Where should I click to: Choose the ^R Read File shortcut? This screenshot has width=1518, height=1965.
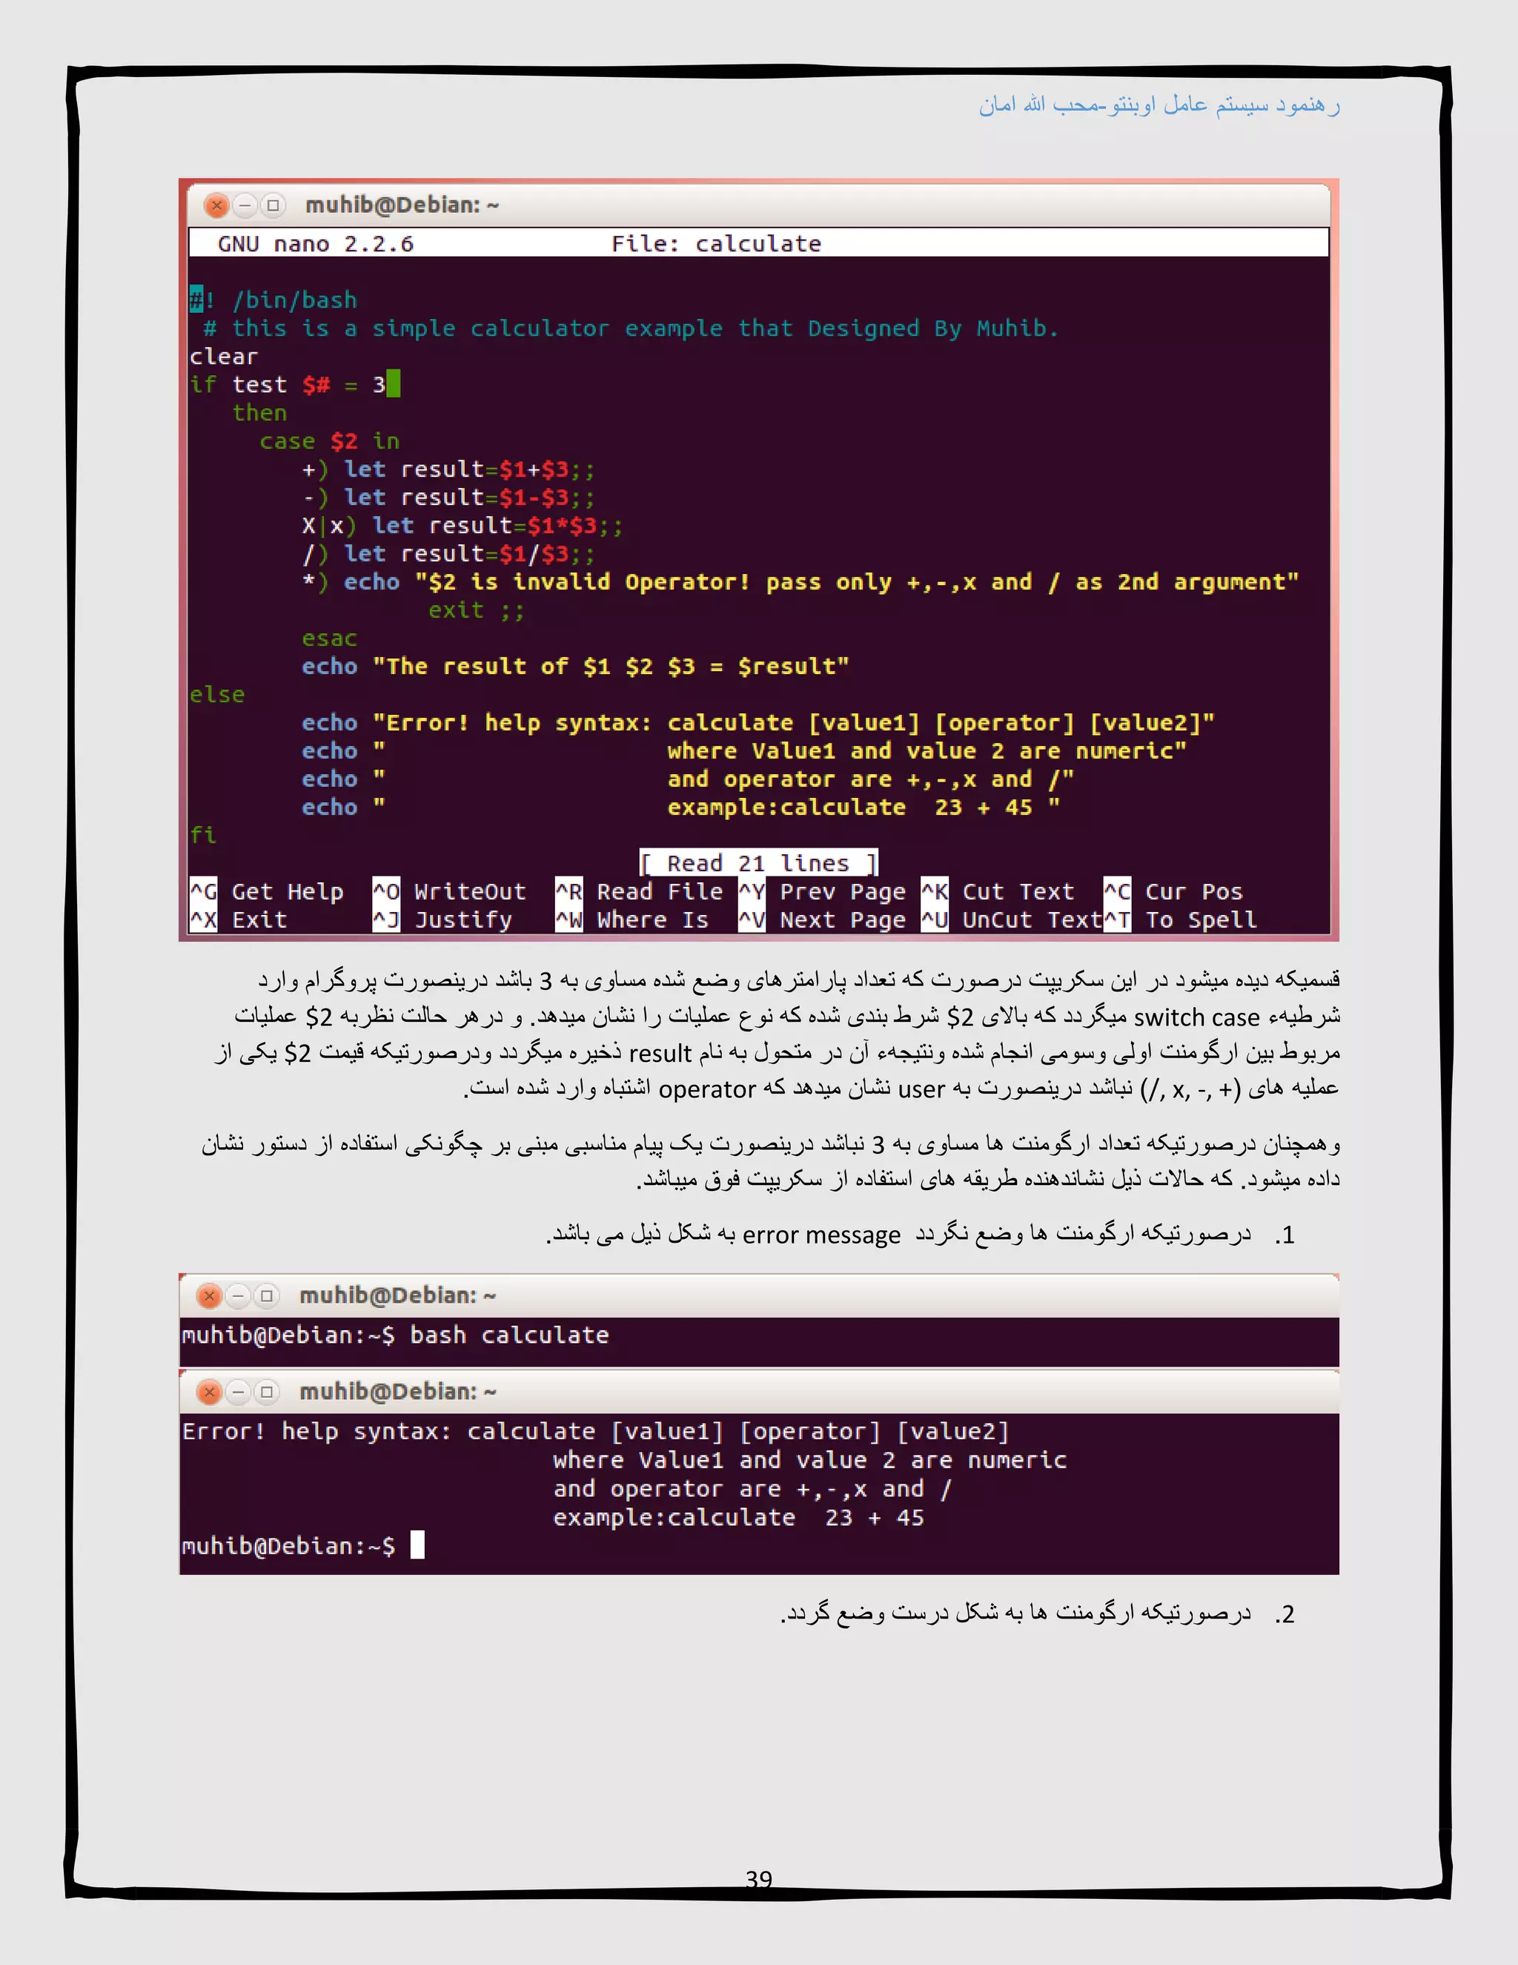point(640,891)
